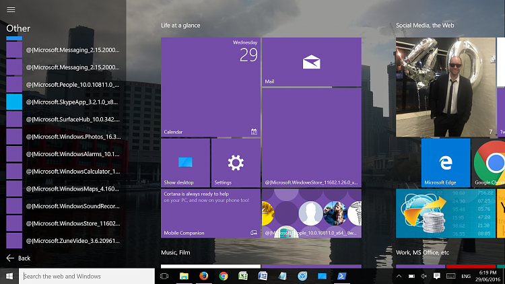This screenshot has height=284, width=505.
Task: Click the Show desktop tile
Action: click(185, 163)
